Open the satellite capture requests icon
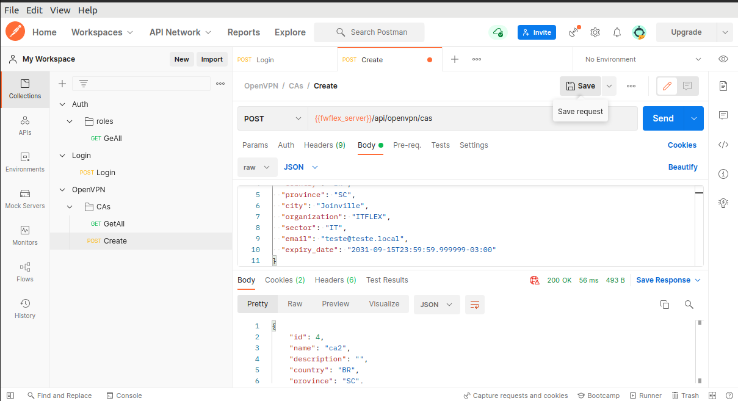The height and width of the screenshot is (401, 738). pyautogui.click(x=574, y=32)
